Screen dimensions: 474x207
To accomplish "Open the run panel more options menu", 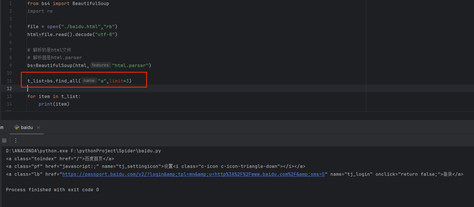I will 16,141.
